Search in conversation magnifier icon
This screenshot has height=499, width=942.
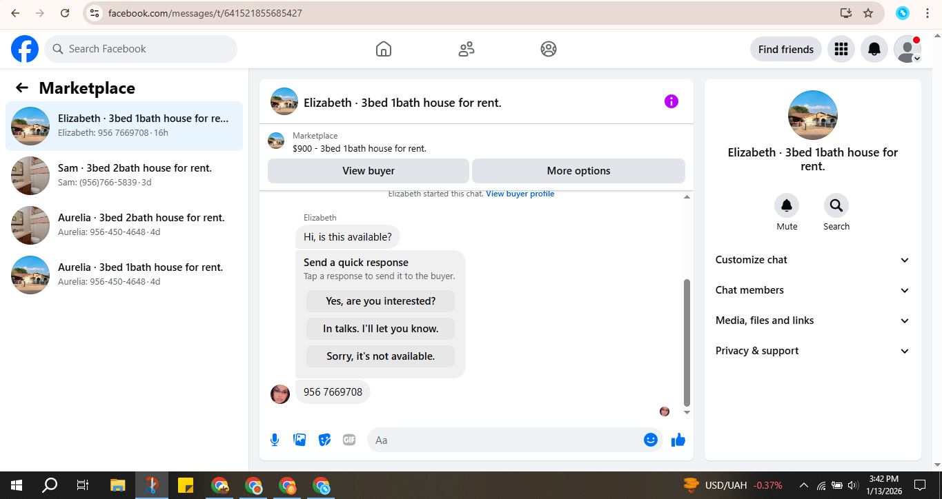[x=836, y=205]
